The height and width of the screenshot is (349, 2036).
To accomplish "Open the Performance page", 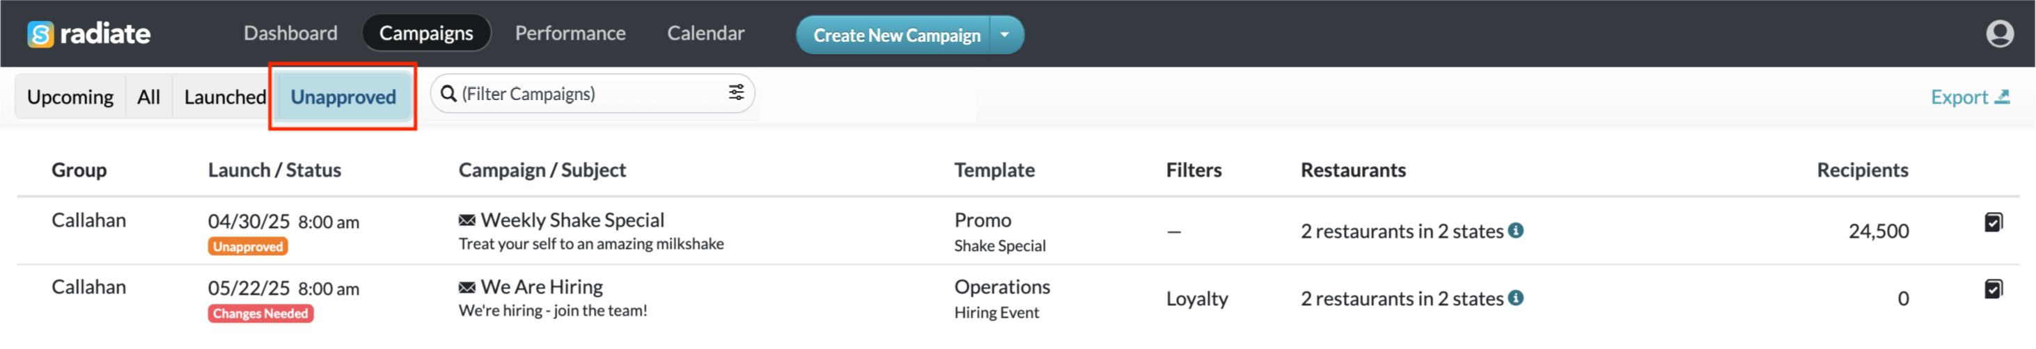I will (x=570, y=33).
